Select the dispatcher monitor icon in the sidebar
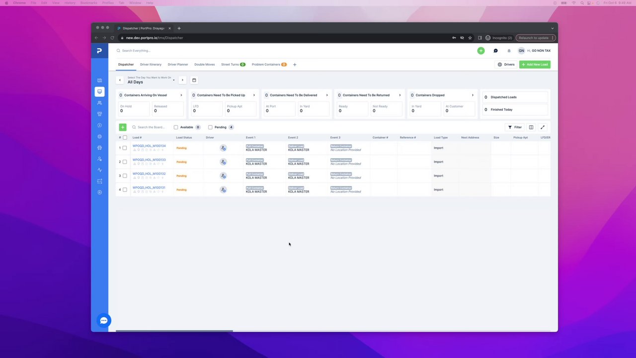 pyautogui.click(x=99, y=91)
